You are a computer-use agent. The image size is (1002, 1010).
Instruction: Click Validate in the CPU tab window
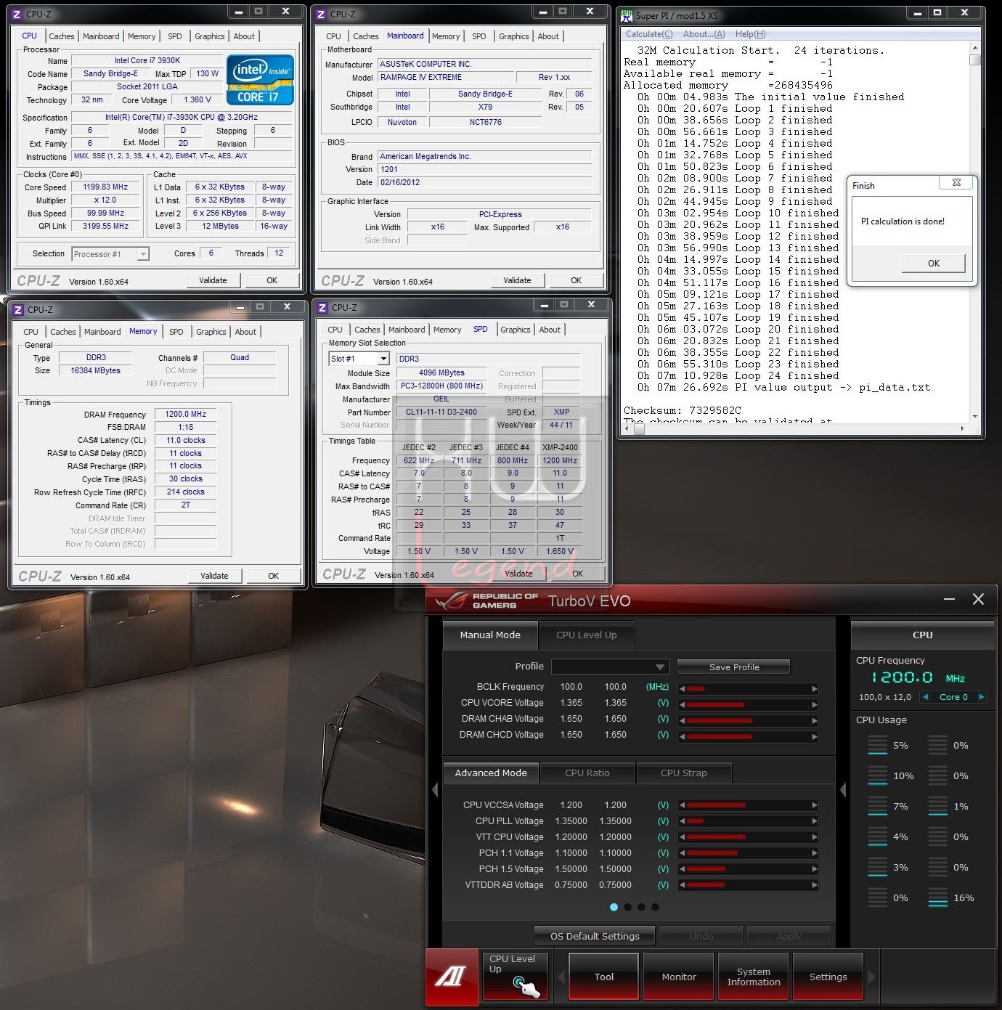point(213,280)
